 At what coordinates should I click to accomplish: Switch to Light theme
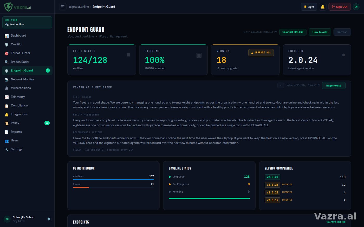click(309, 7)
